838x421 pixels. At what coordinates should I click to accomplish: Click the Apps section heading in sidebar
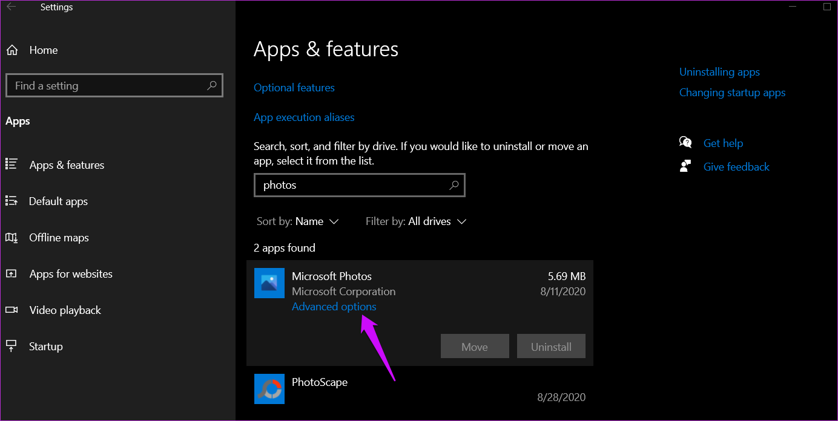coord(18,122)
